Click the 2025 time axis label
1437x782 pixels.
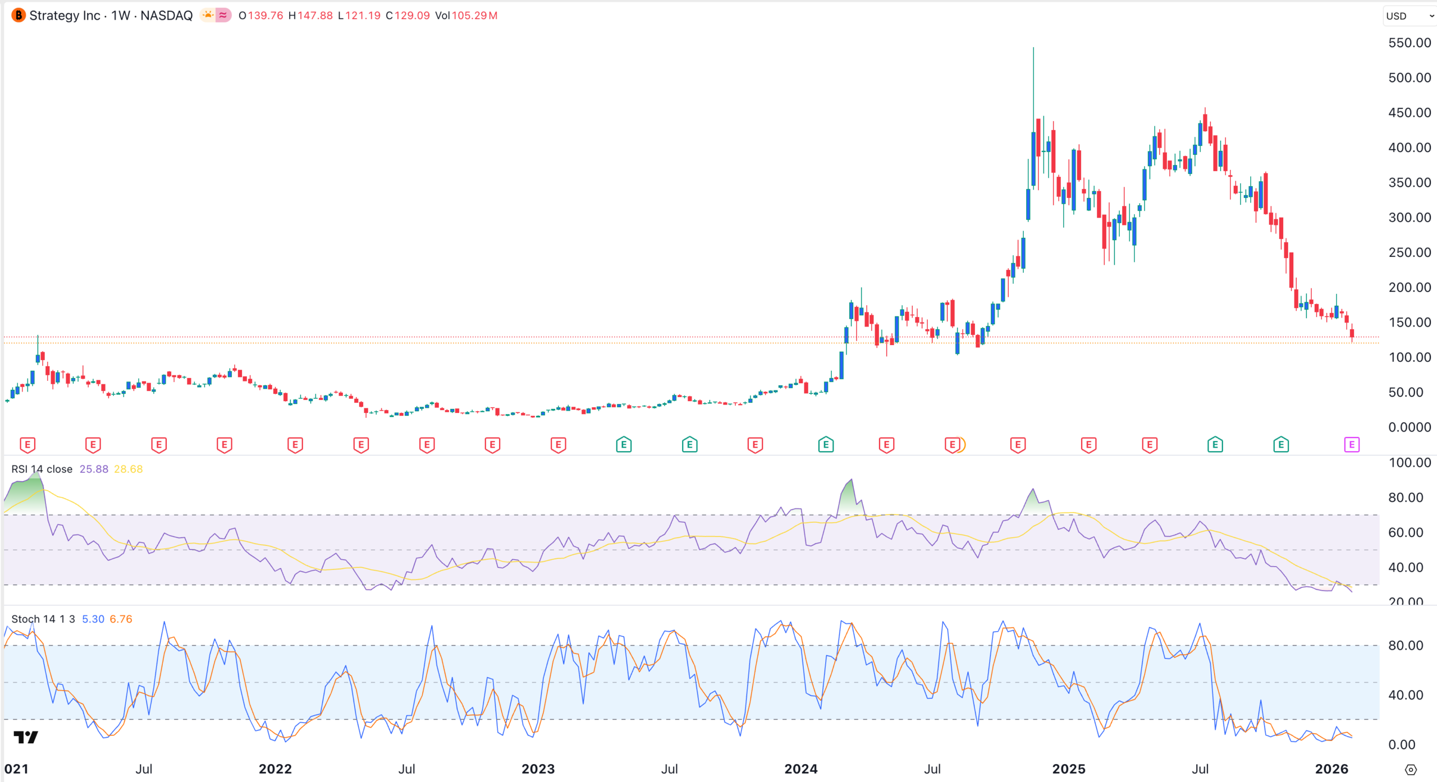(1069, 769)
